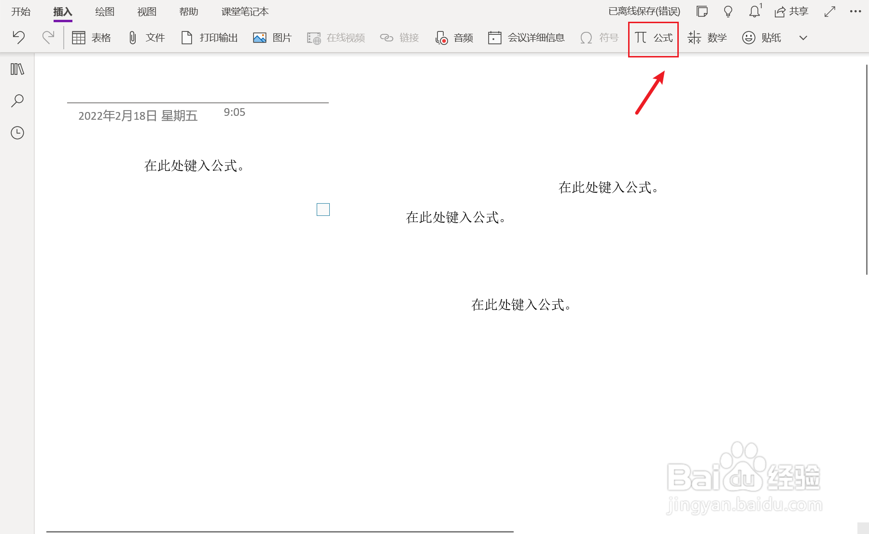Click the online video (在线视频) button
Image resolution: width=869 pixels, height=534 pixels.
tap(336, 38)
